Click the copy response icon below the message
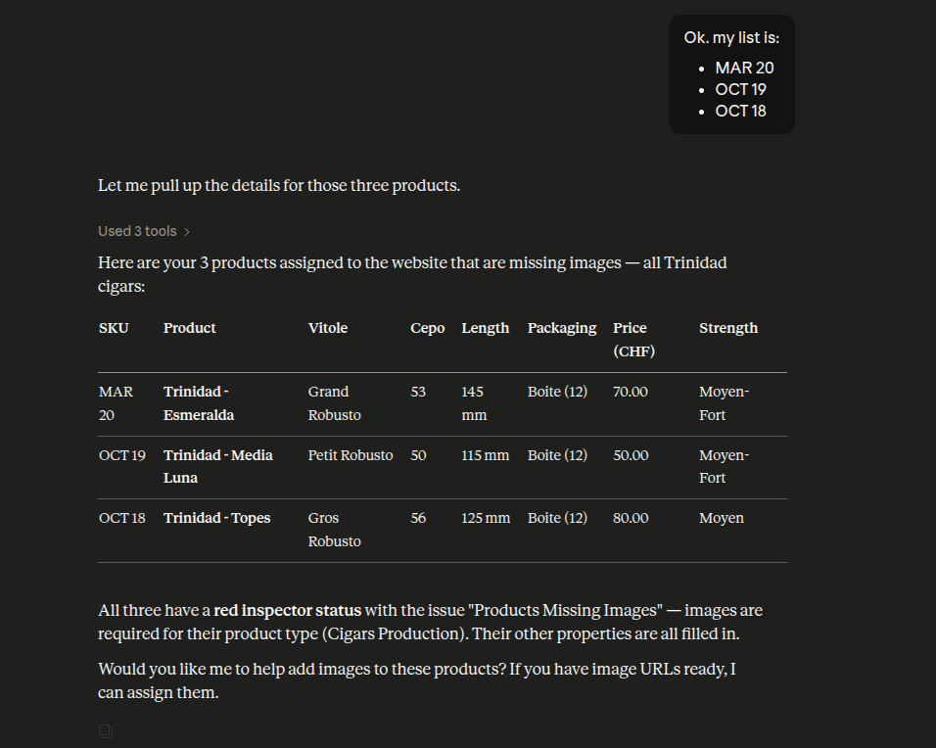 106,731
